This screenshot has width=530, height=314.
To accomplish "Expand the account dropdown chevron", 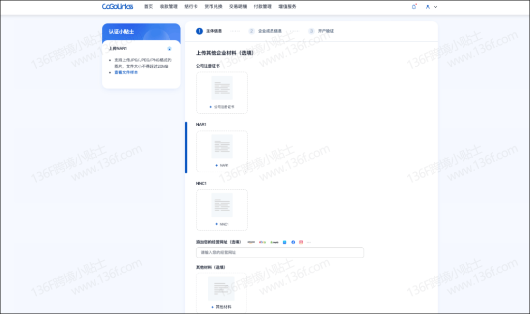I will 435,7.
